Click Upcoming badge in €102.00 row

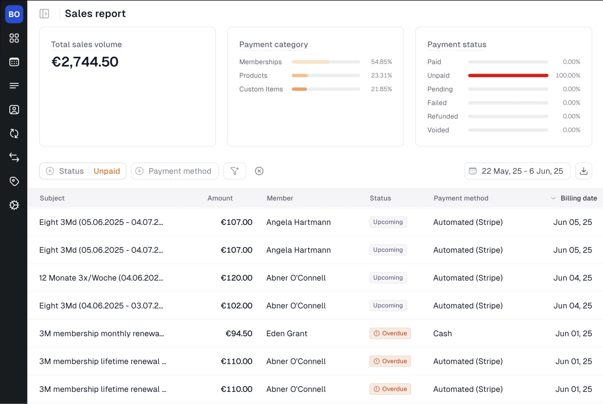(x=388, y=306)
